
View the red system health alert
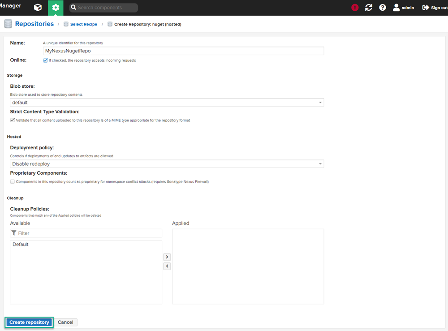coord(354,8)
